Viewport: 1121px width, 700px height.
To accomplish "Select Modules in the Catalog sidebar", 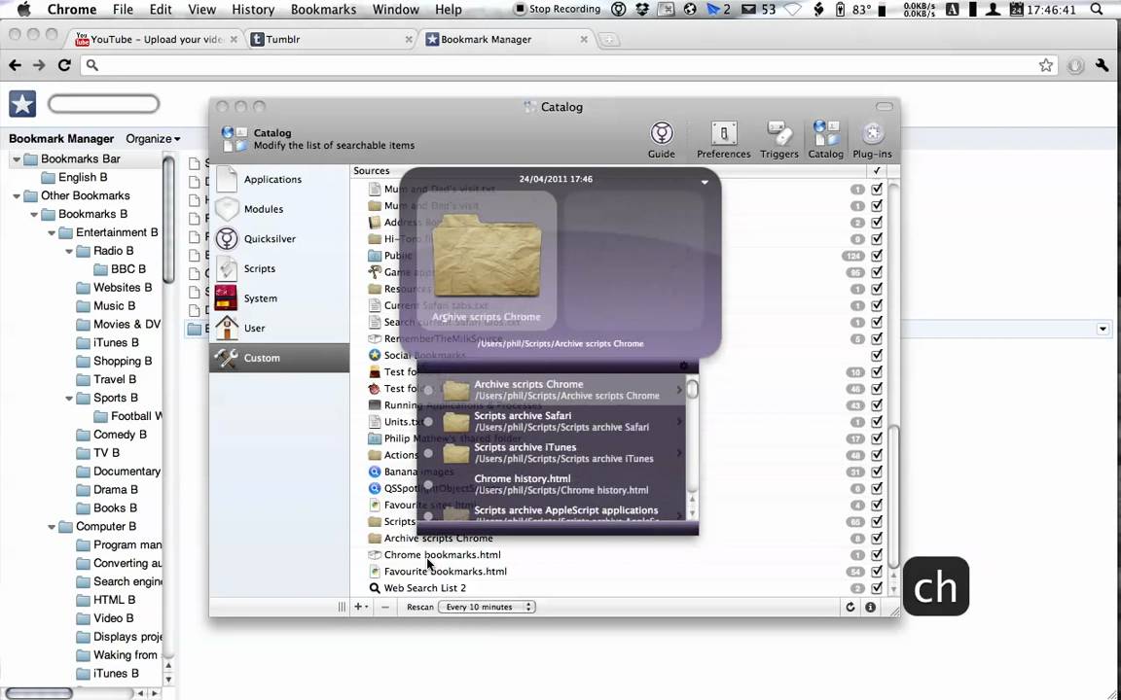I will pos(279,209).
